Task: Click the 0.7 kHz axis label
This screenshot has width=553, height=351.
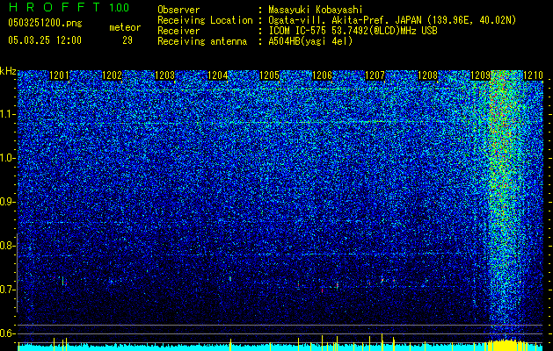Action: pyautogui.click(x=8, y=290)
